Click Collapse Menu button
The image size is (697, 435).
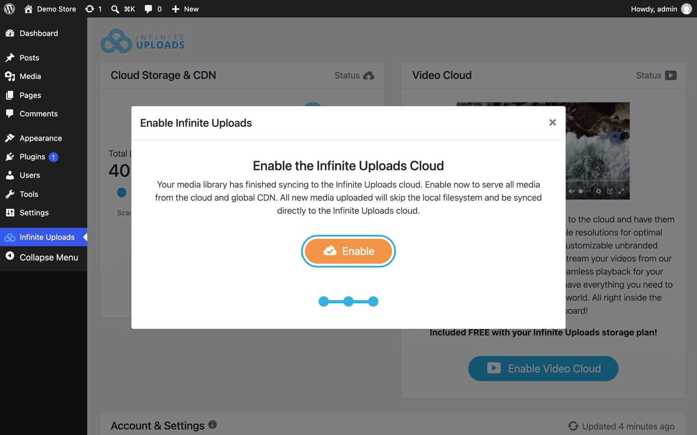(x=43, y=257)
